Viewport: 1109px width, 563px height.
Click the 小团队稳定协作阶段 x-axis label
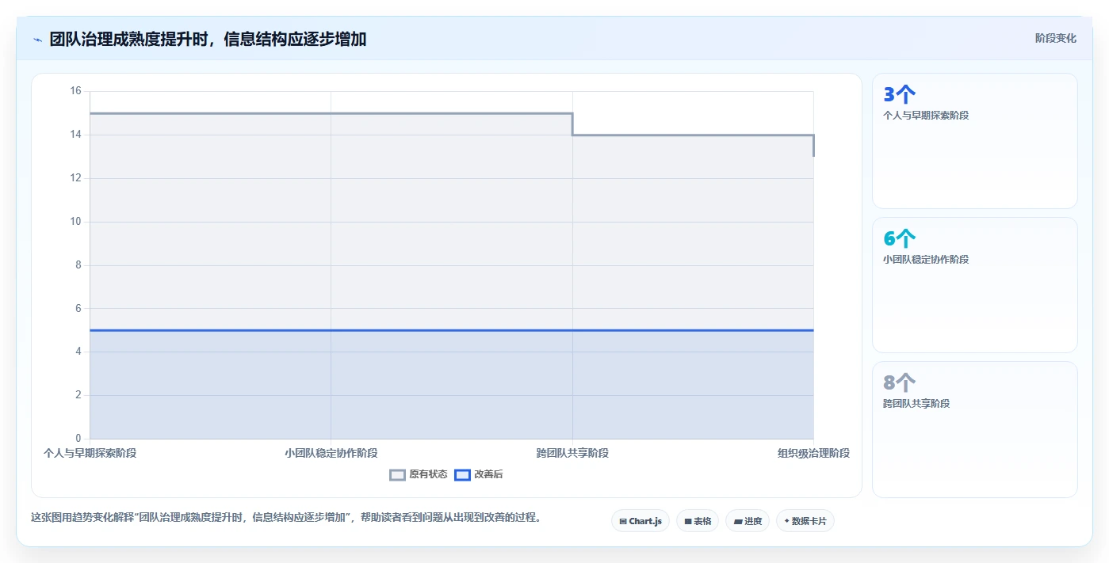point(331,453)
